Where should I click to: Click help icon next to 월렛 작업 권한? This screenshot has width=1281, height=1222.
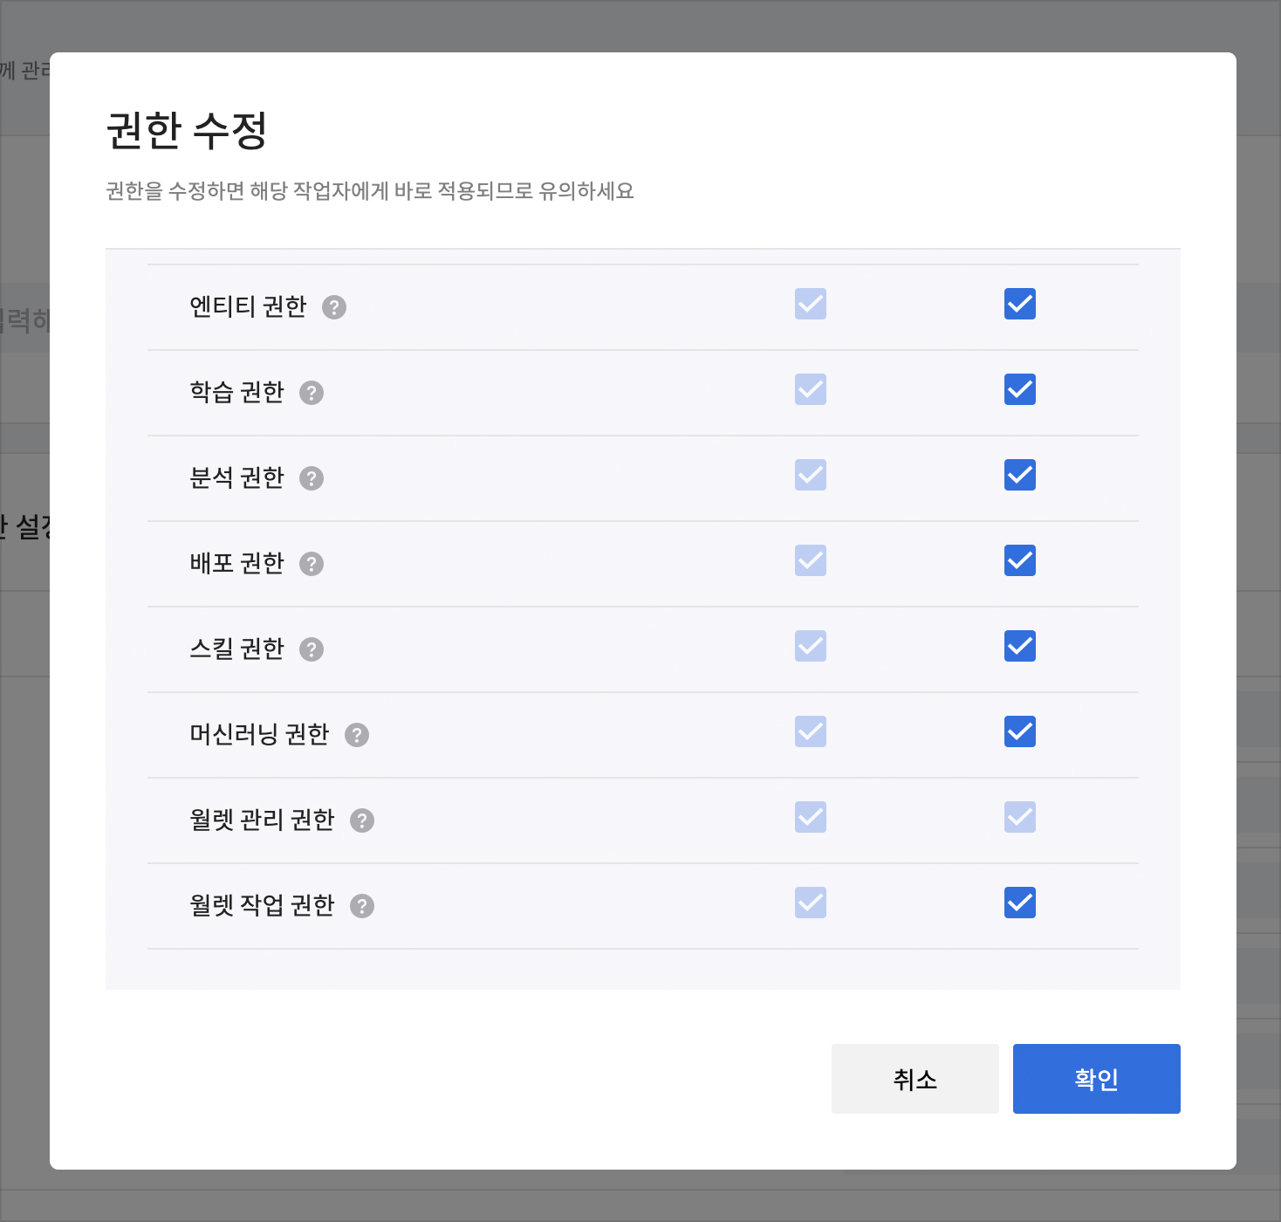[x=362, y=906]
